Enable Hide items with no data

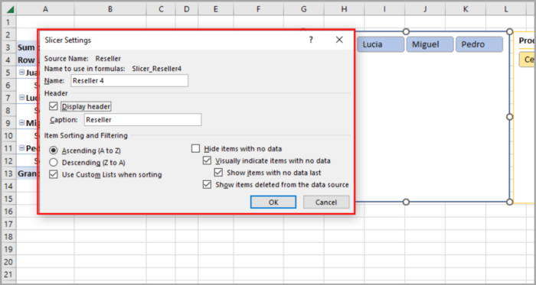click(195, 149)
